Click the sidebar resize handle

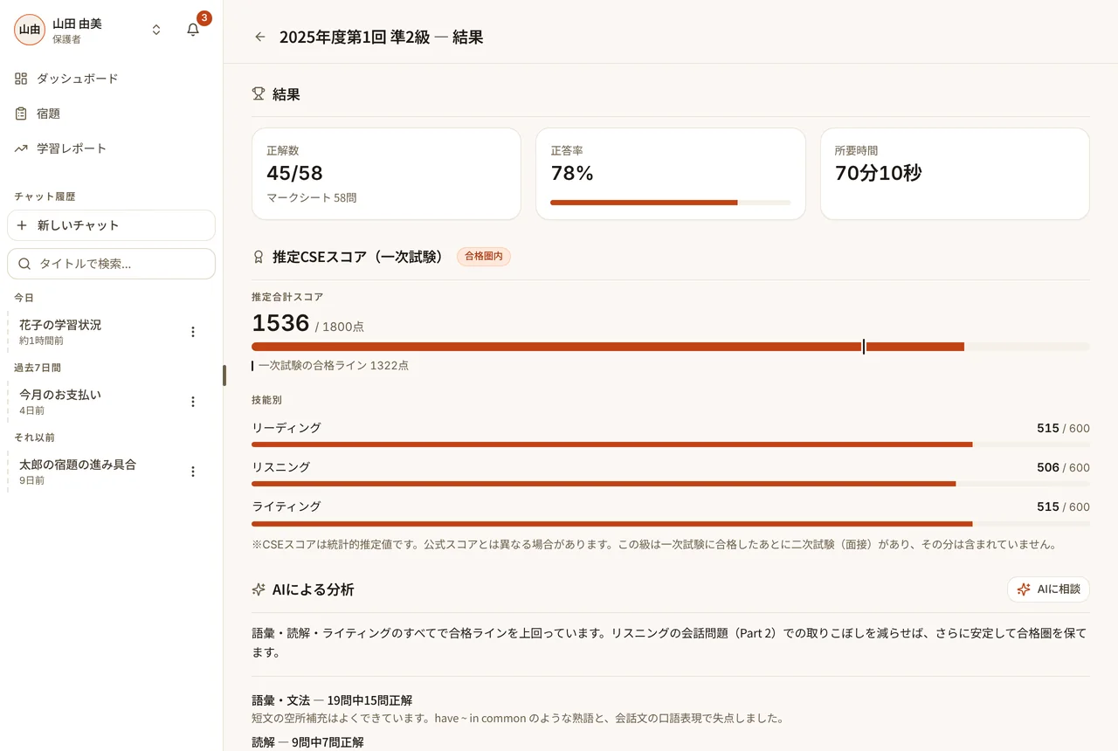pyautogui.click(x=224, y=375)
